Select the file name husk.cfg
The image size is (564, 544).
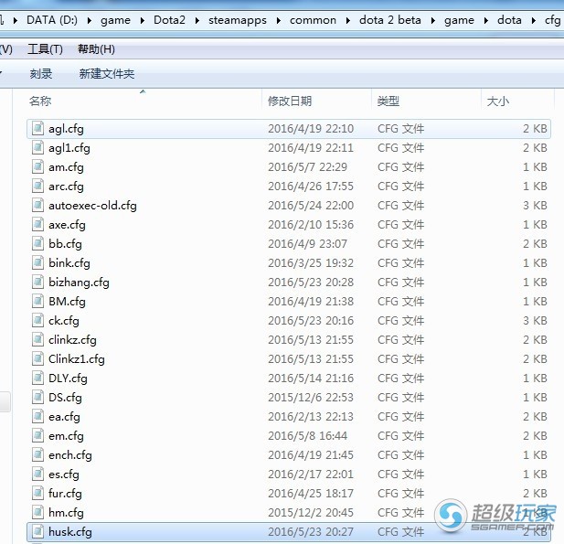click(x=70, y=532)
